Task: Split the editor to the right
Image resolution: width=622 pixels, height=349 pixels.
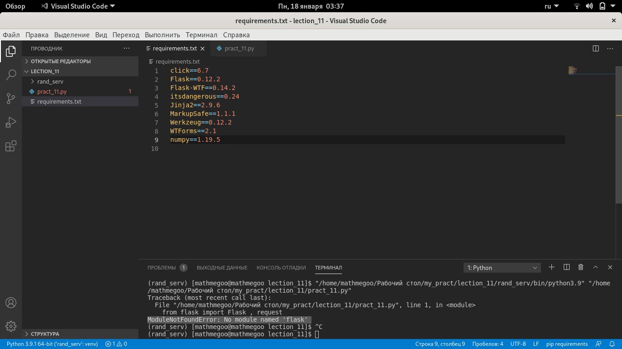Action: 596,48
